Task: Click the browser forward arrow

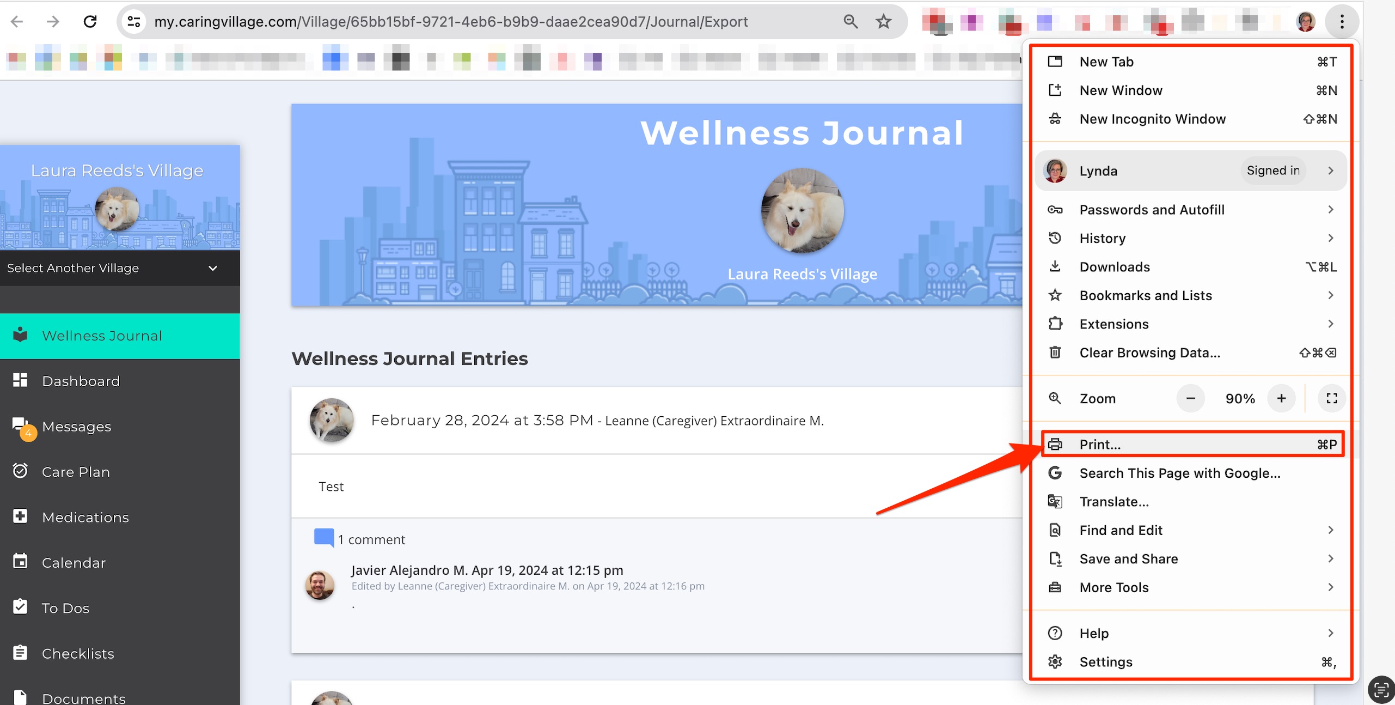Action: [x=53, y=21]
